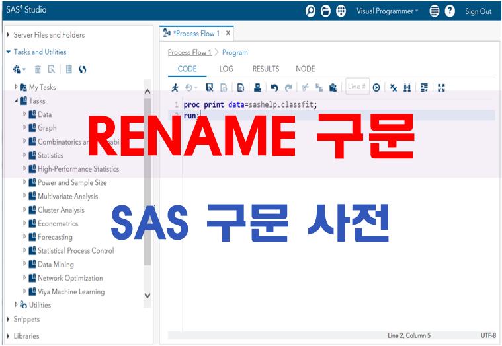Click the properties icon beside the trash
502x346 pixels.
pos(51,69)
